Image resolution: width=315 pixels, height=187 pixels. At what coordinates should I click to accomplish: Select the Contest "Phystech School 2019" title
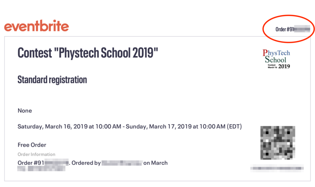click(88, 53)
